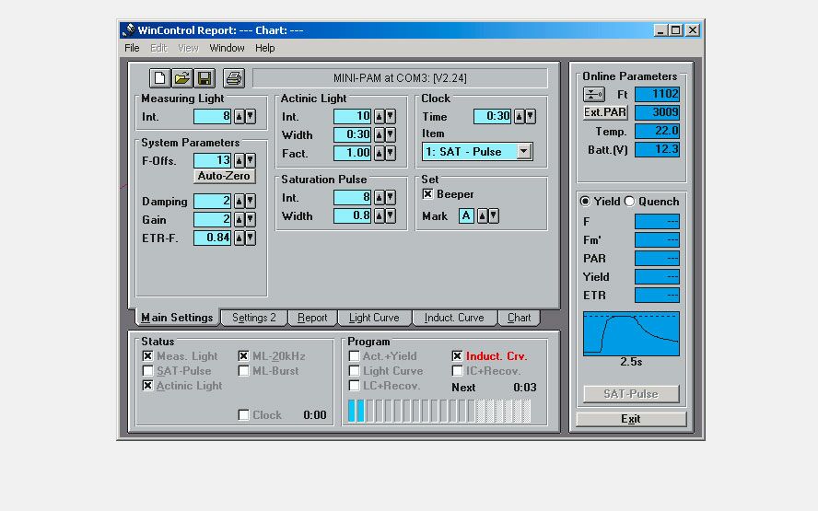Increase Saturation Pulse Width with up arrow

point(379,215)
